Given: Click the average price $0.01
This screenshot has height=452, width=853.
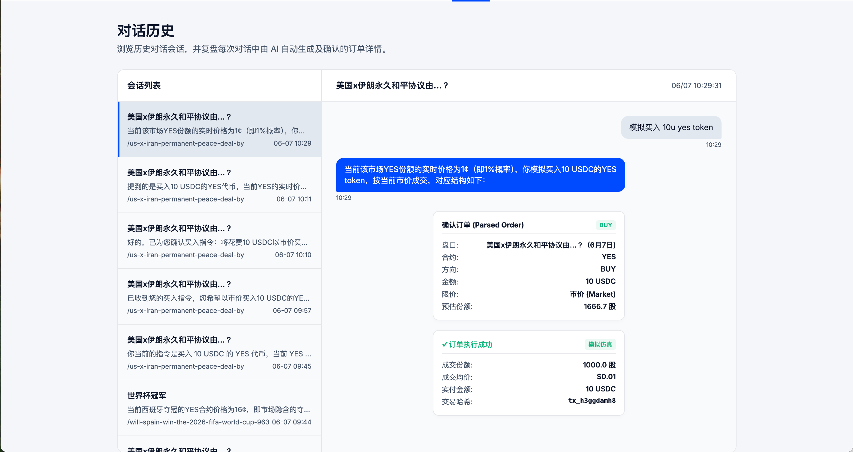Looking at the screenshot, I should coord(606,376).
